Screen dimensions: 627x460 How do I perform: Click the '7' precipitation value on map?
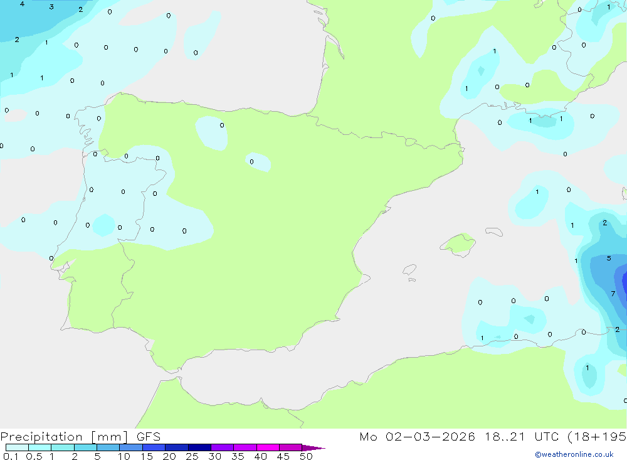(x=613, y=294)
